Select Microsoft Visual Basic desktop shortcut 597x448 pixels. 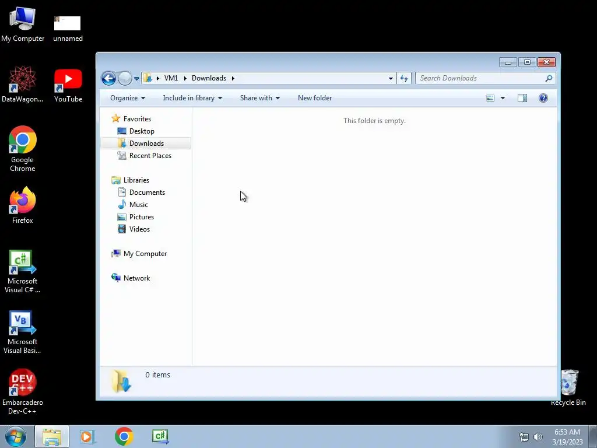click(23, 332)
